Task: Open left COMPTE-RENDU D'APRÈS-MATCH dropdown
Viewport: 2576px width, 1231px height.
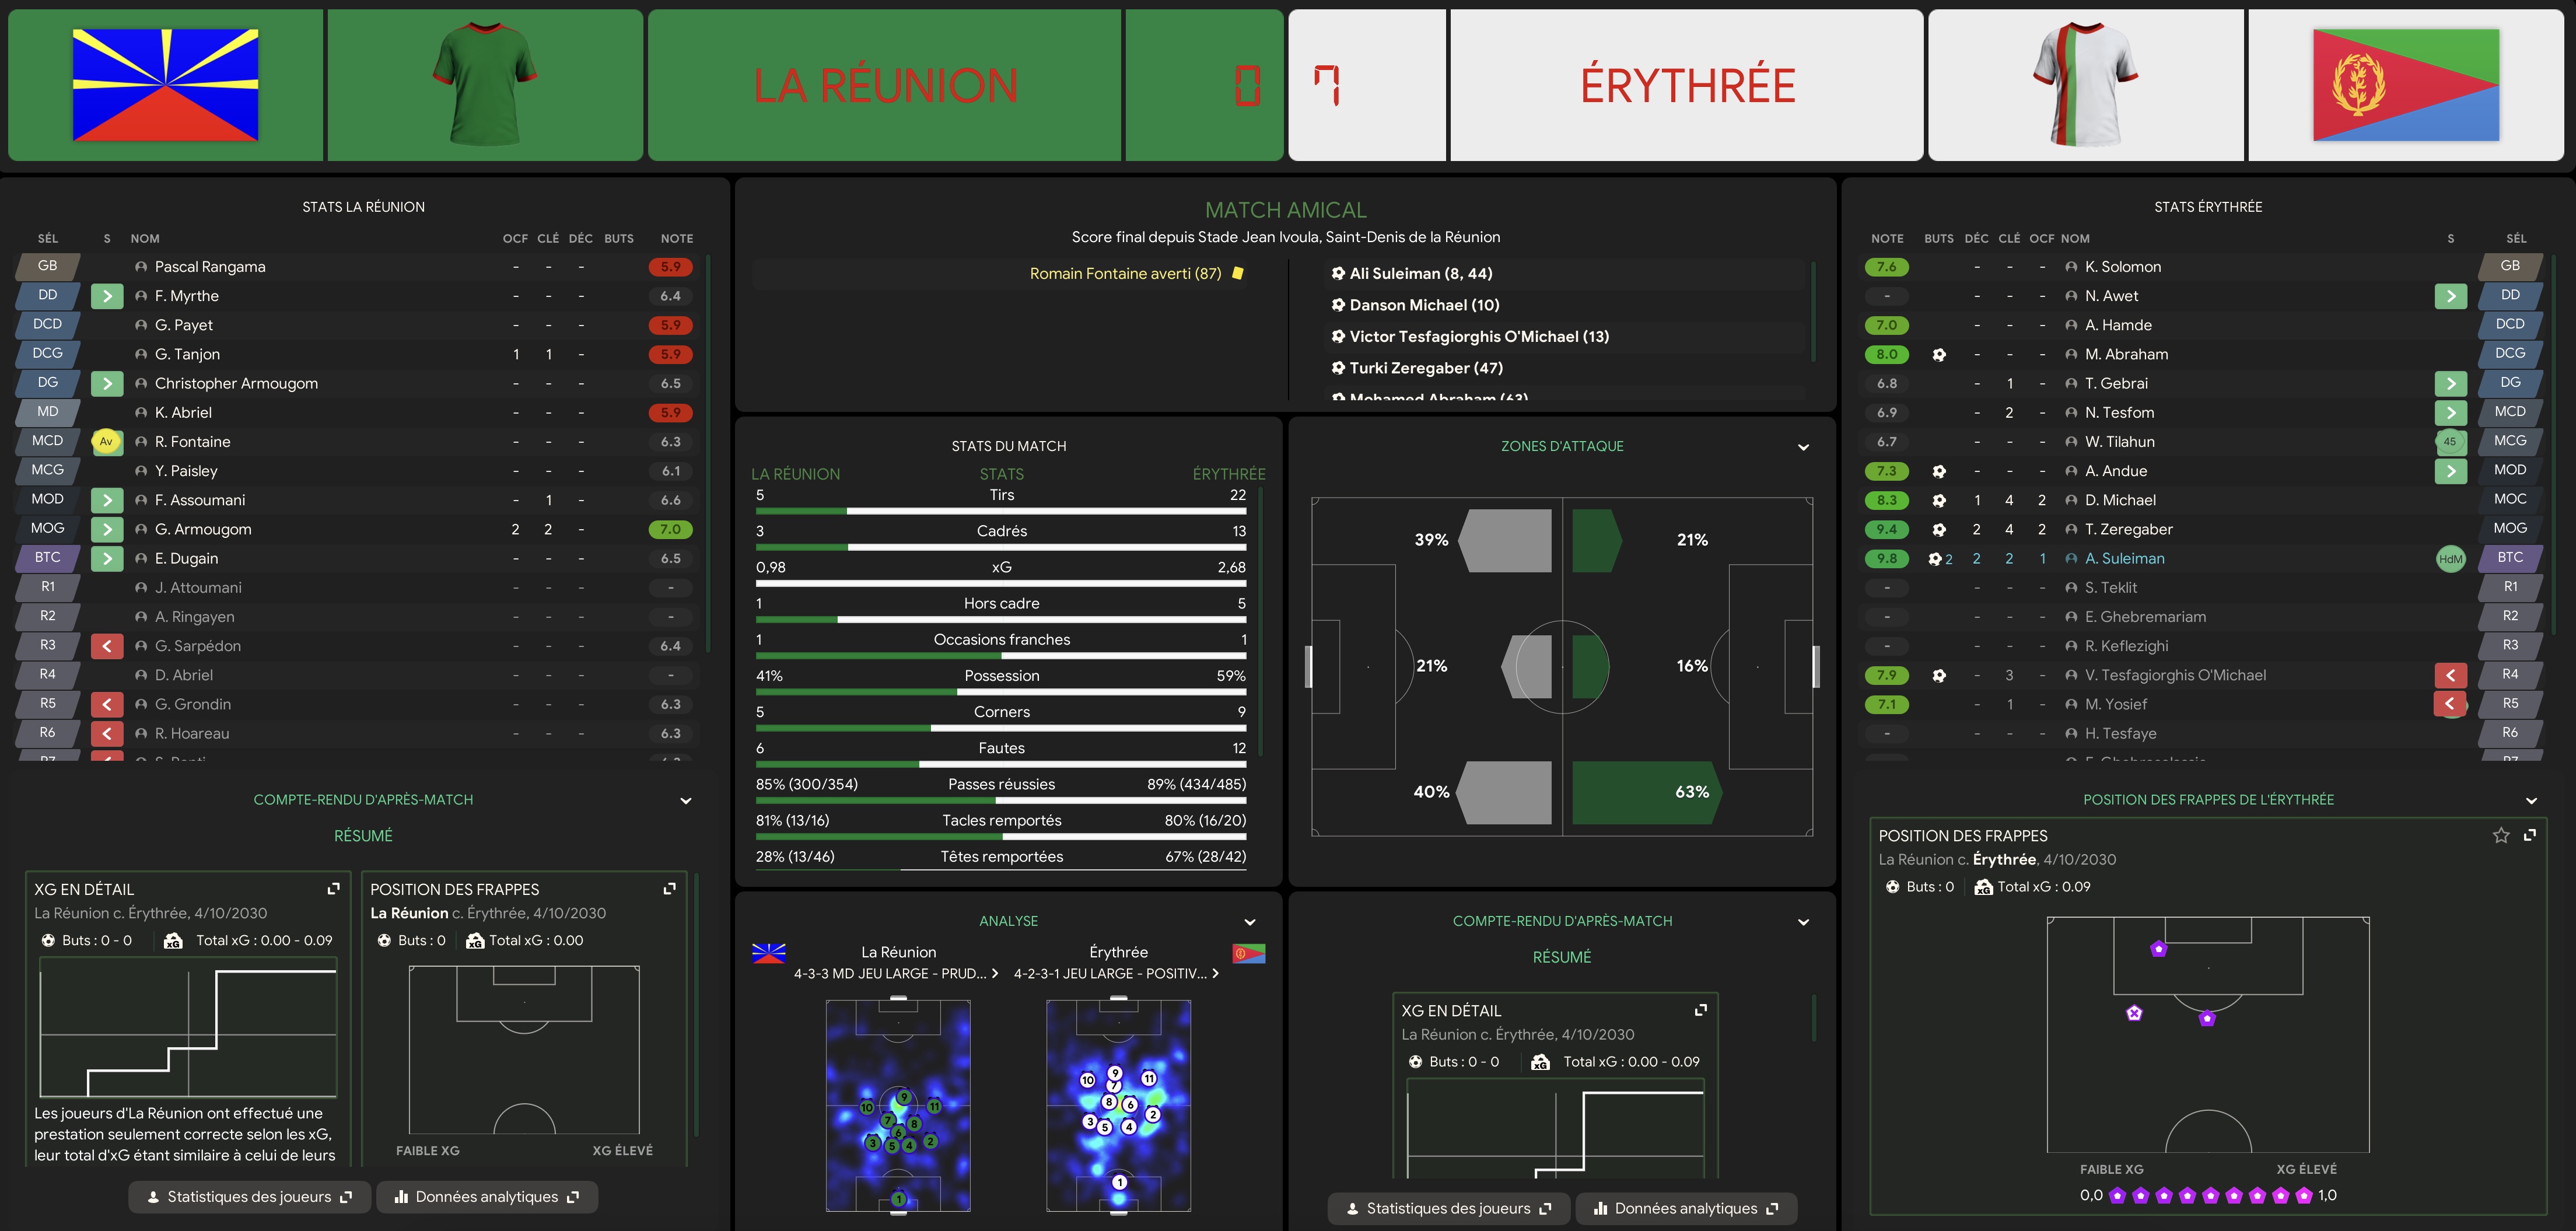Action: point(685,801)
